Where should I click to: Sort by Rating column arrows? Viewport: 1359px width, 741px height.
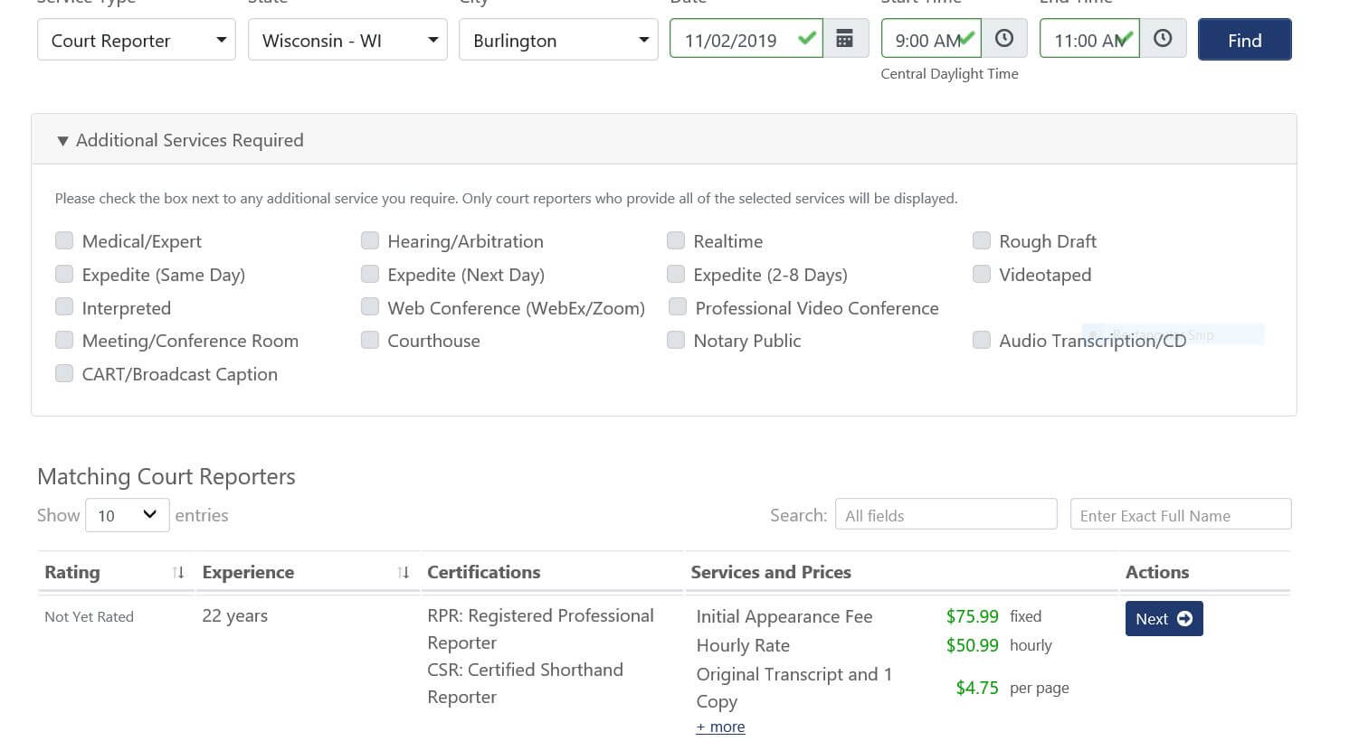pyautogui.click(x=178, y=572)
